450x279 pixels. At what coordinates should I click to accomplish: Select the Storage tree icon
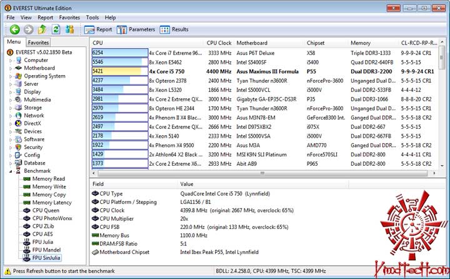18,108
